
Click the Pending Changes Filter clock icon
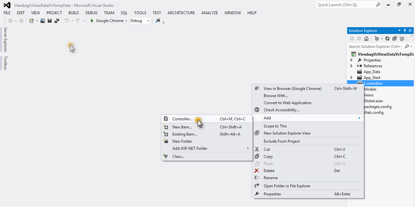tap(376, 38)
